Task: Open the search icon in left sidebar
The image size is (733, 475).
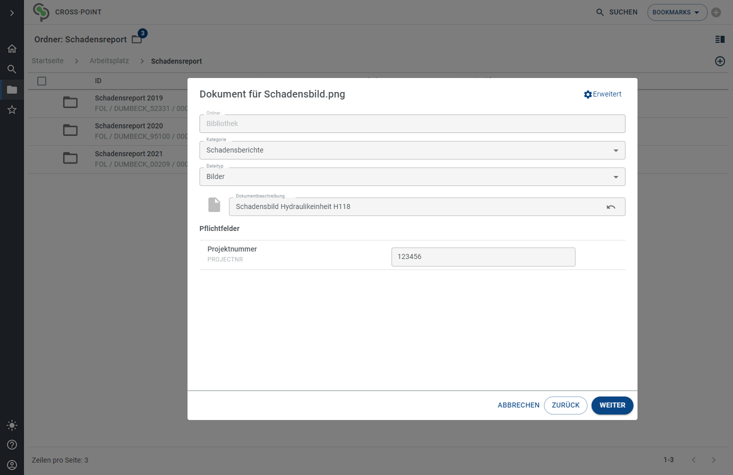Action: click(x=12, y=69)
